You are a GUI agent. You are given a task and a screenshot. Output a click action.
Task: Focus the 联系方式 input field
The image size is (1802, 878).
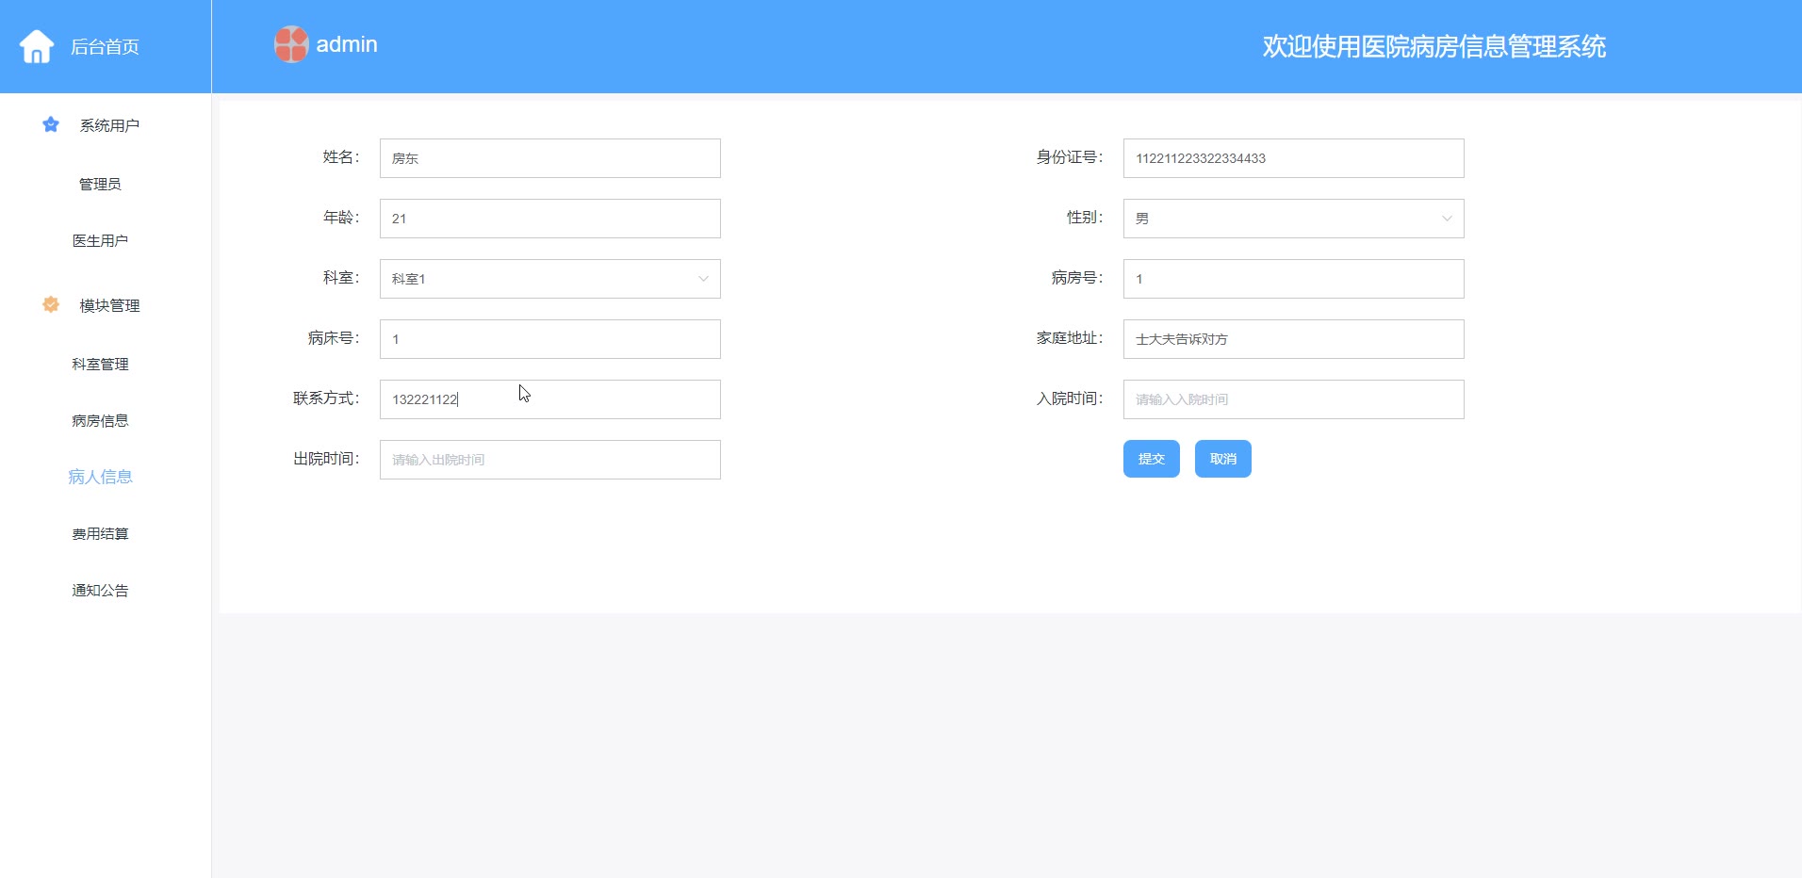pos(550,399)
